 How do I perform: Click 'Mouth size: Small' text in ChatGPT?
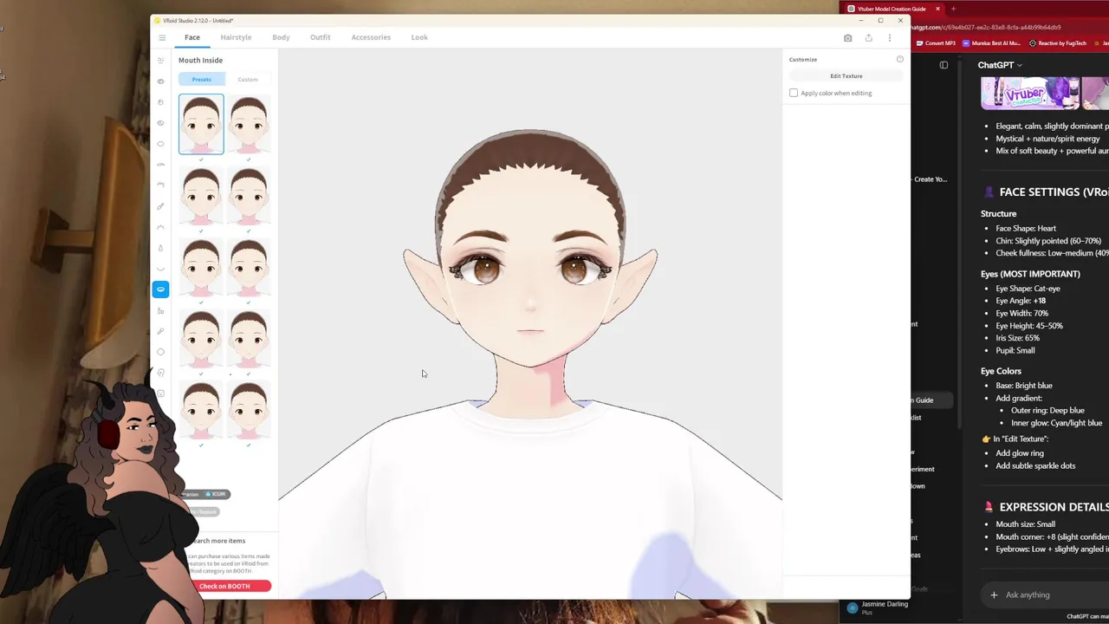(x=1026, y=523)
